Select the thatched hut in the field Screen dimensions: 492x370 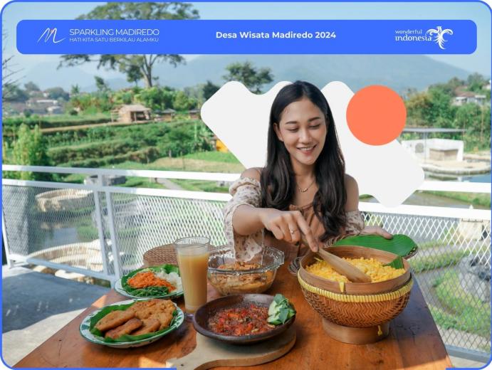click(x=131, y=113)
